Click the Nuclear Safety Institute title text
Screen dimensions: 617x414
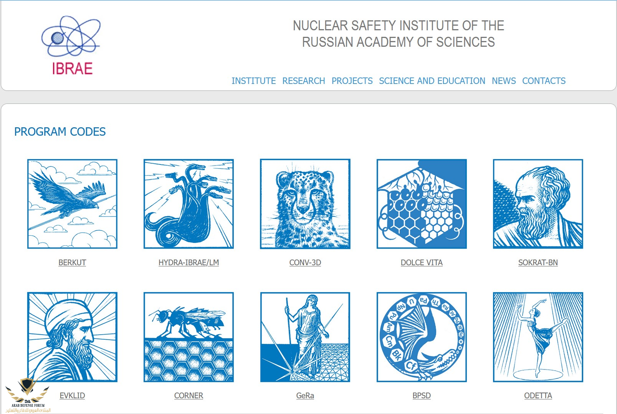tap(399, 34)
